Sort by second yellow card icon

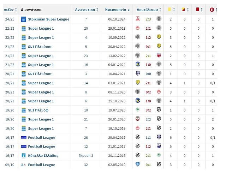[x=183, y=10]
